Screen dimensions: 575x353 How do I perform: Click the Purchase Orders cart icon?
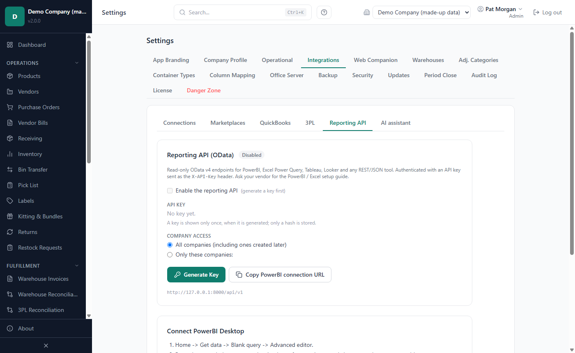coord(10,107)
